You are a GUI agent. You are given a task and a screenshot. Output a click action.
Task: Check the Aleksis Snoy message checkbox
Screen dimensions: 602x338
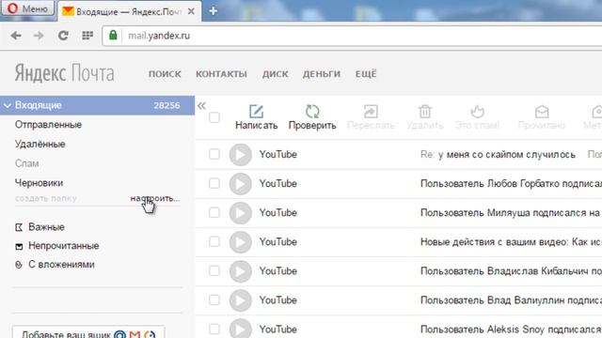(x=214, y=329)
